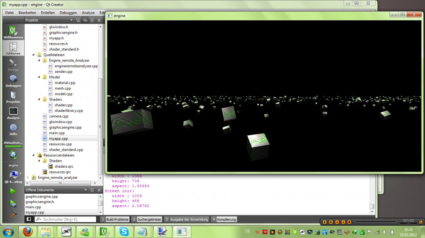Show the Build-Probleme output pane
This screenshot has height=238, width=425.
pos(115,219)
